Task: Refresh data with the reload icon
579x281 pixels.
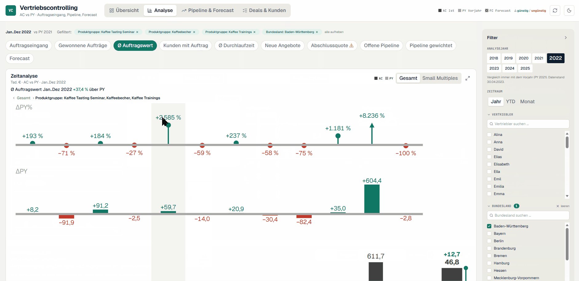Action: 555,10
